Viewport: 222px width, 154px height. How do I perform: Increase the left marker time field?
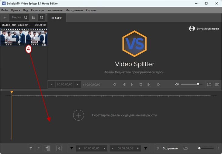coord(104,148)
